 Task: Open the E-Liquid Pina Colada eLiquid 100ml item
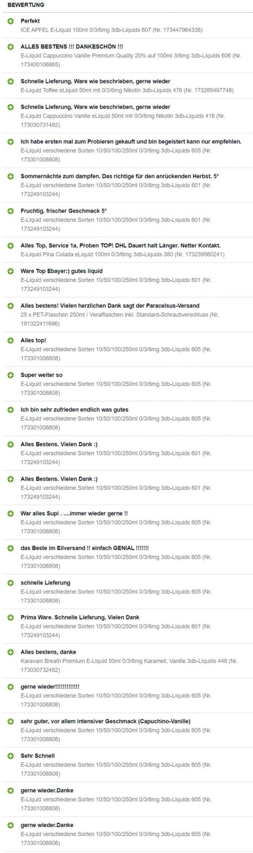tap(122, 255)
